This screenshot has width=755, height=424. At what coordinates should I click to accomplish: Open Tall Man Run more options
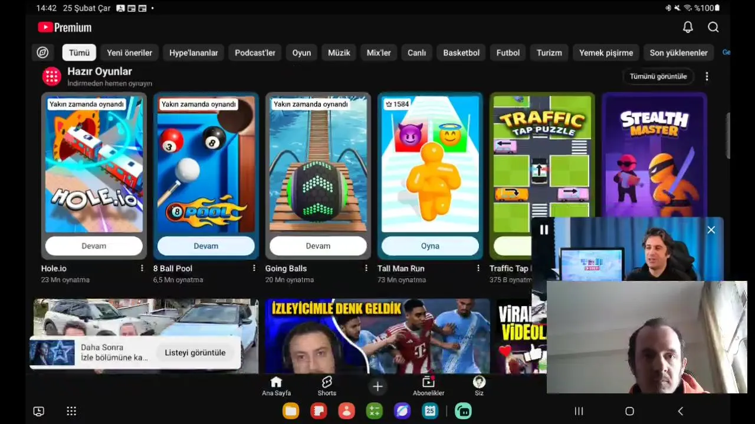[x=478, y=268]
